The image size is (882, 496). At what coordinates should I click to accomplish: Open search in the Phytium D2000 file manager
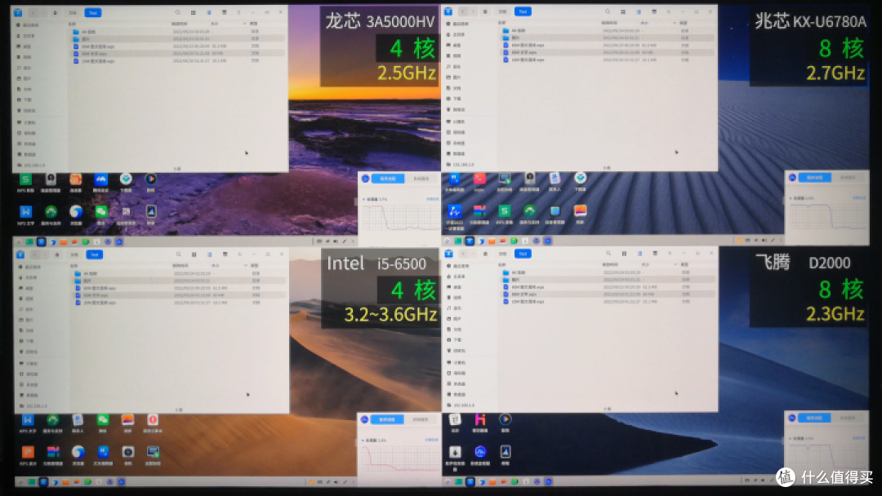608,254
